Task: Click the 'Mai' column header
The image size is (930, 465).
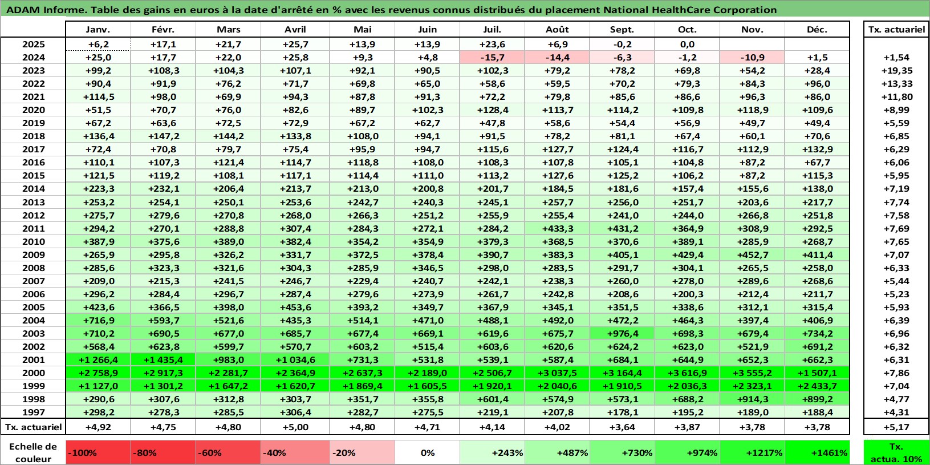Action: 363,30
